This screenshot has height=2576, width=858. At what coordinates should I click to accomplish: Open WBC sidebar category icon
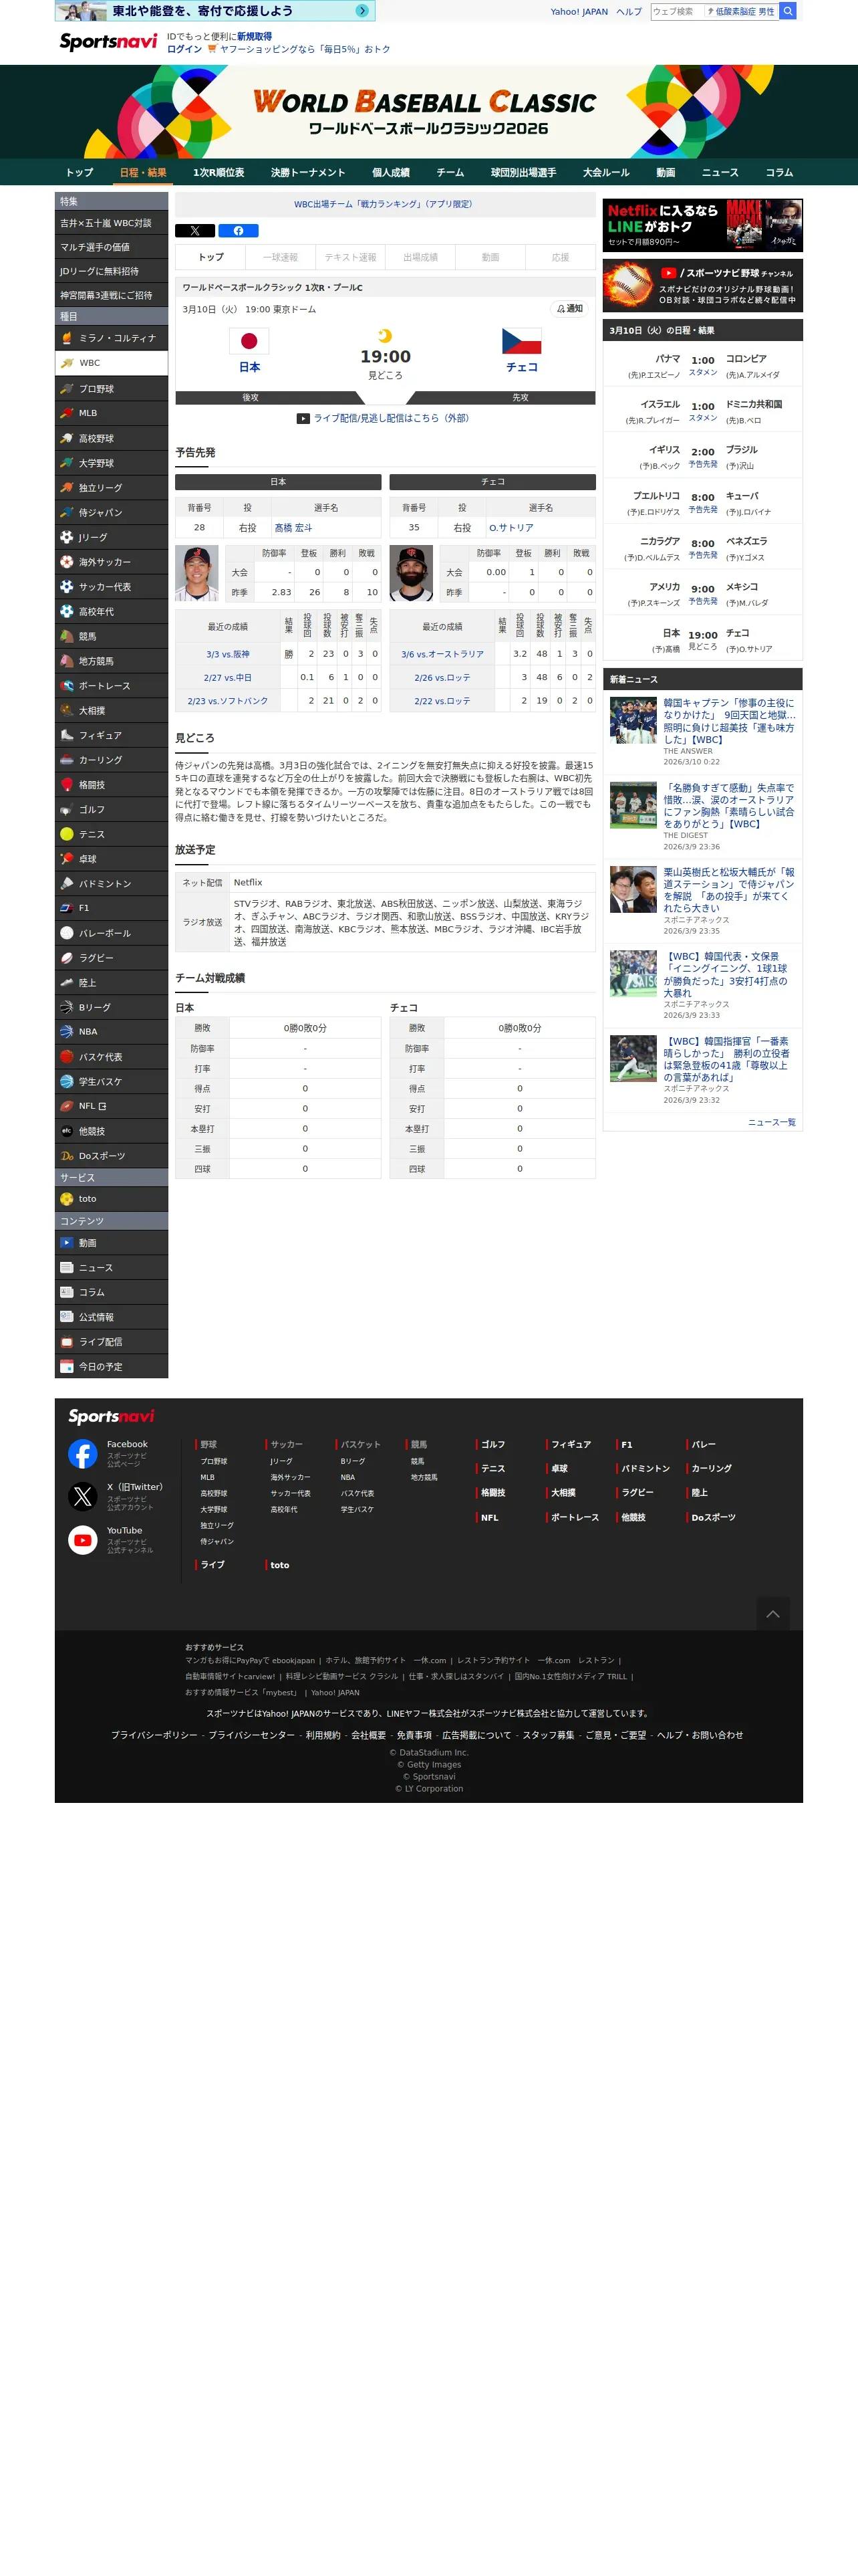pos(67,363)
